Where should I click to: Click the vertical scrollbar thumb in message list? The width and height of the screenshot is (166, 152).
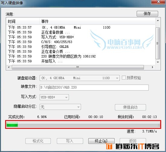[x=158, y=43]
